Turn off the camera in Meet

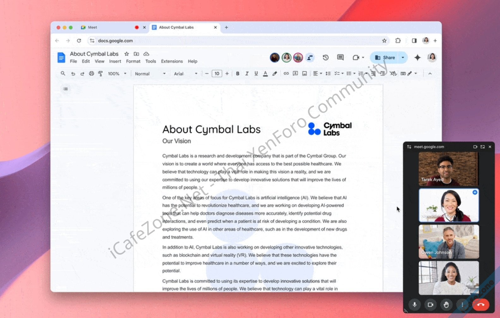pyautogui.click(x=430, y=304)
